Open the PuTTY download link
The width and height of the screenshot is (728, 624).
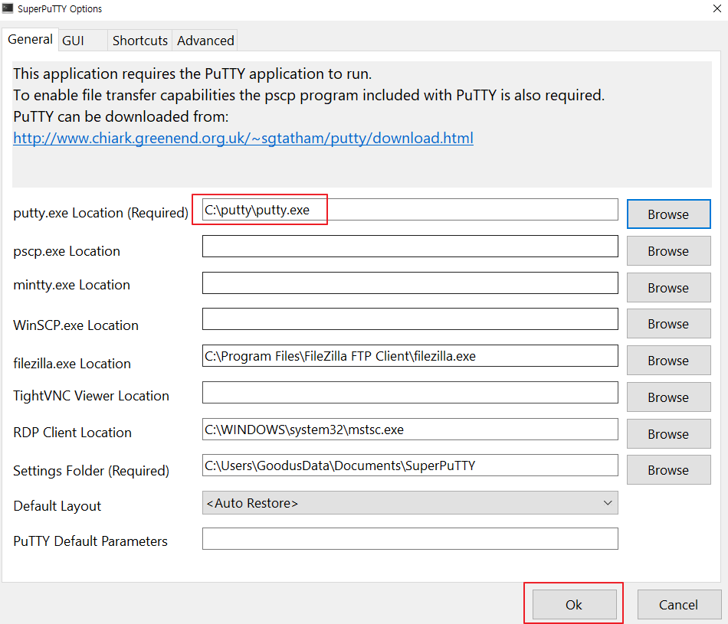pyautogui.click(x=243, y=138)
